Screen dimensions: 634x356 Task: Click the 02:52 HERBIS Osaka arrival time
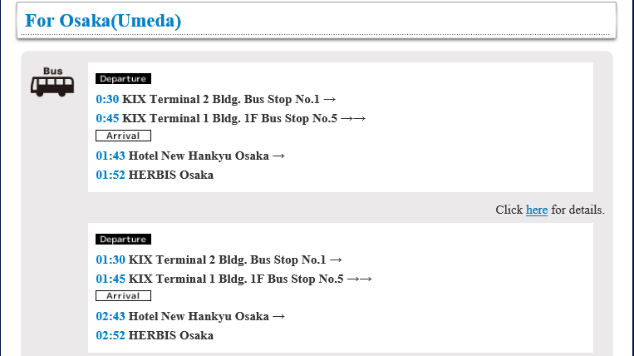pos(111,335)
